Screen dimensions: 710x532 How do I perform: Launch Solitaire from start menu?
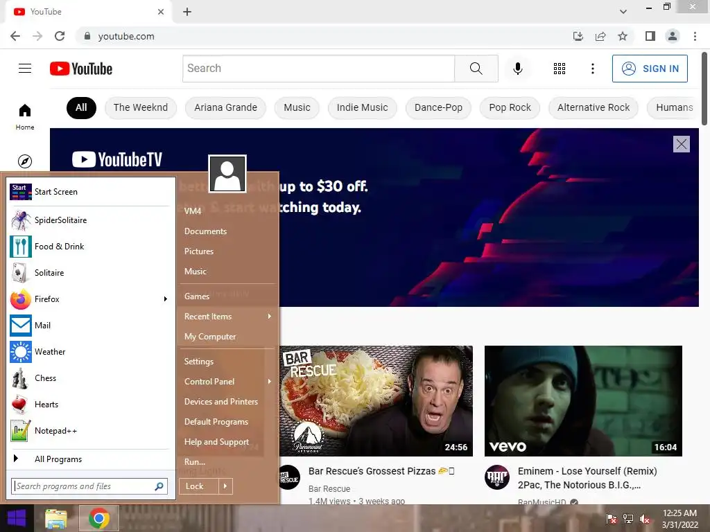pos(89,273)
